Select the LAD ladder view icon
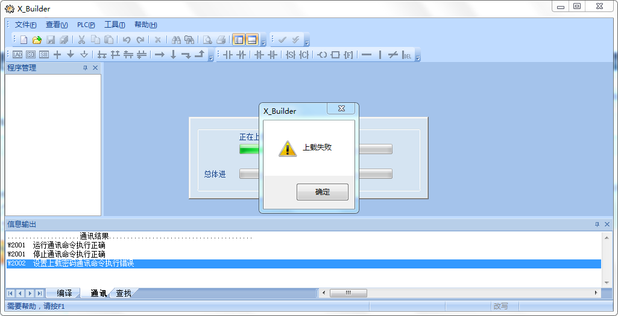Image resolution: width=618 pixels, height=316 pixels. (17, 55)
